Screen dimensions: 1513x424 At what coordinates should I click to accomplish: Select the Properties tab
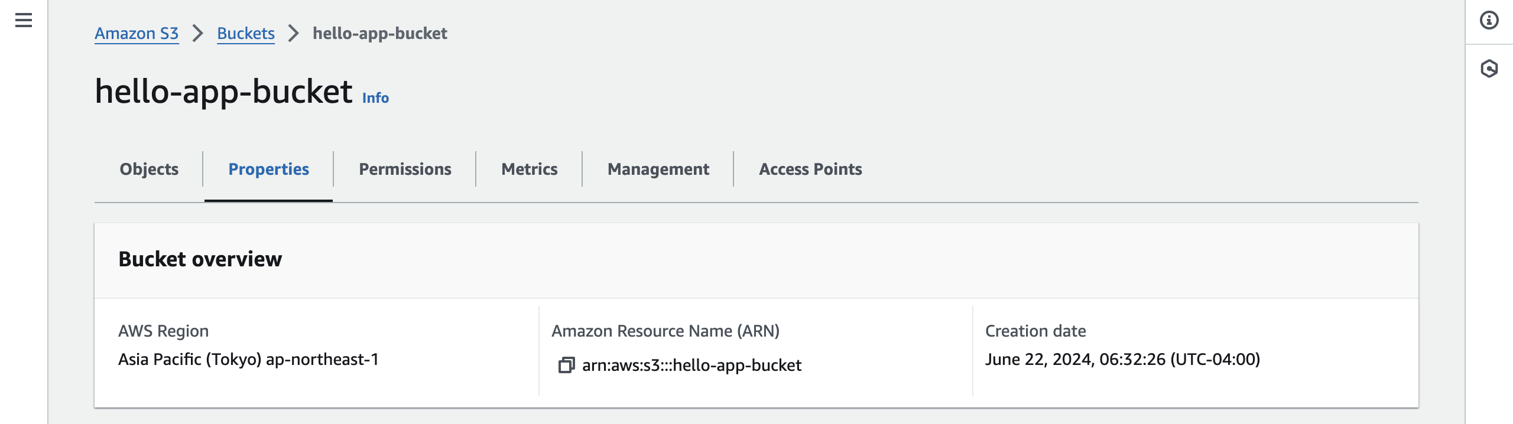[268, 169]
